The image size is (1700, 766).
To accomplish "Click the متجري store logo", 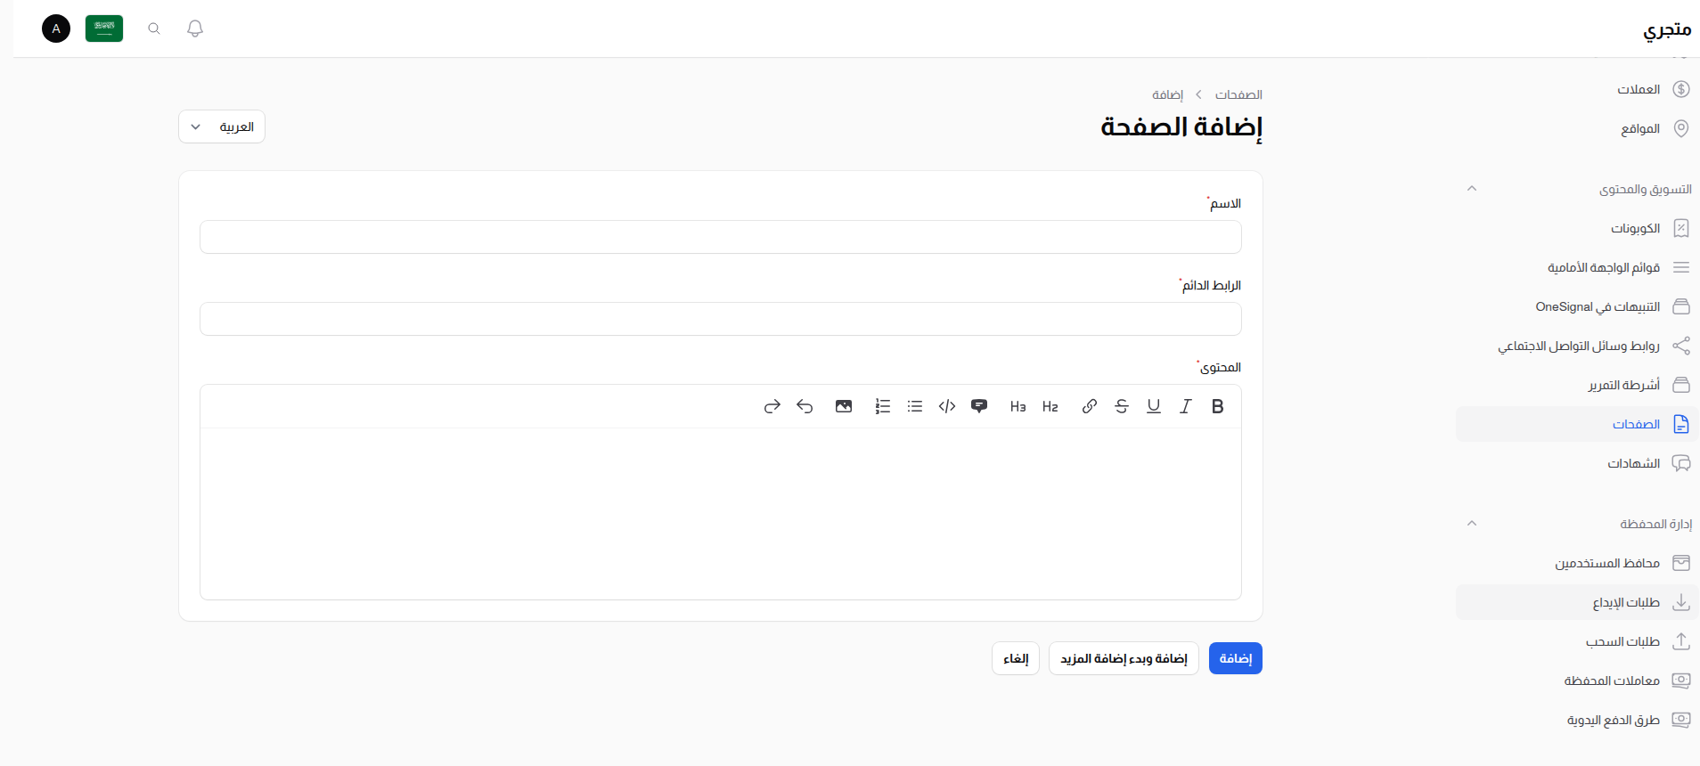I will pos(1667,29).
